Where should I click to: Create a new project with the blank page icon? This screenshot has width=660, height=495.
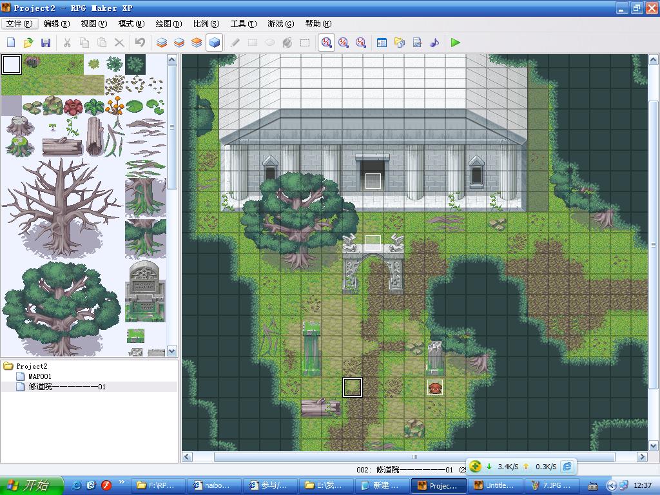pyautogui.click(x=11, y=43)
